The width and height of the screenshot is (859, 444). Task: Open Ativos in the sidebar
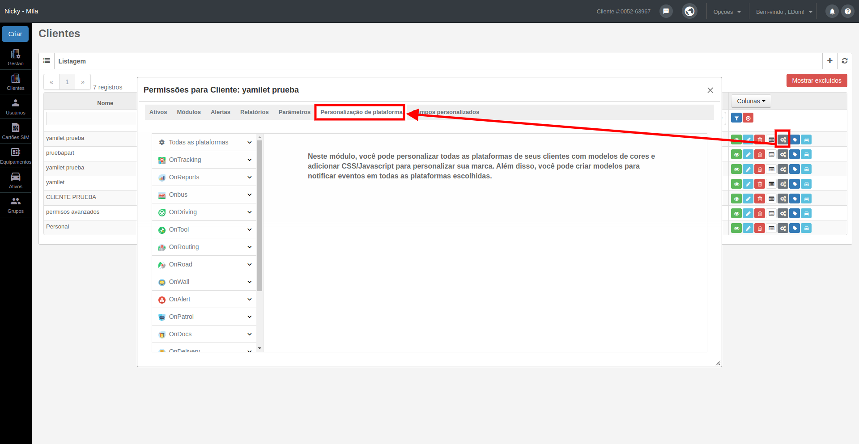[x=16, y=180]
